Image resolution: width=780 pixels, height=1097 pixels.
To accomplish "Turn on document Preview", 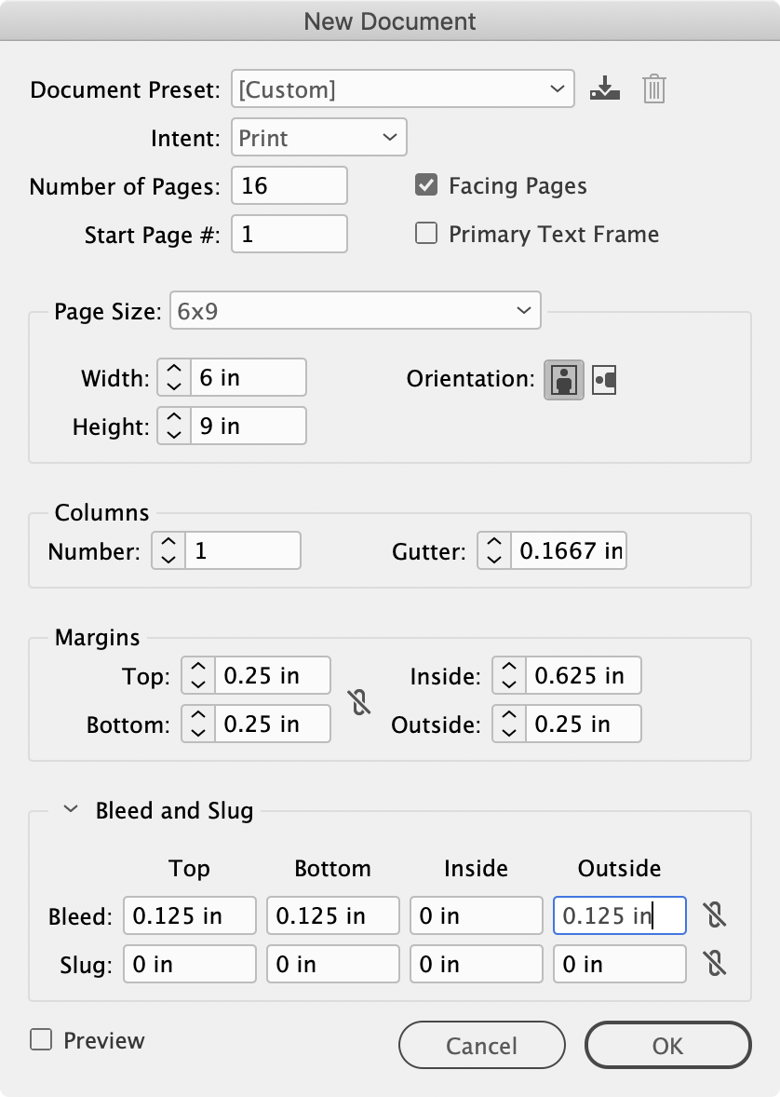I will [x=41, y=1040].
